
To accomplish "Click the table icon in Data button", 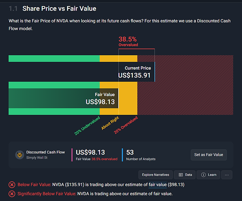I will (x=181, y=175).
